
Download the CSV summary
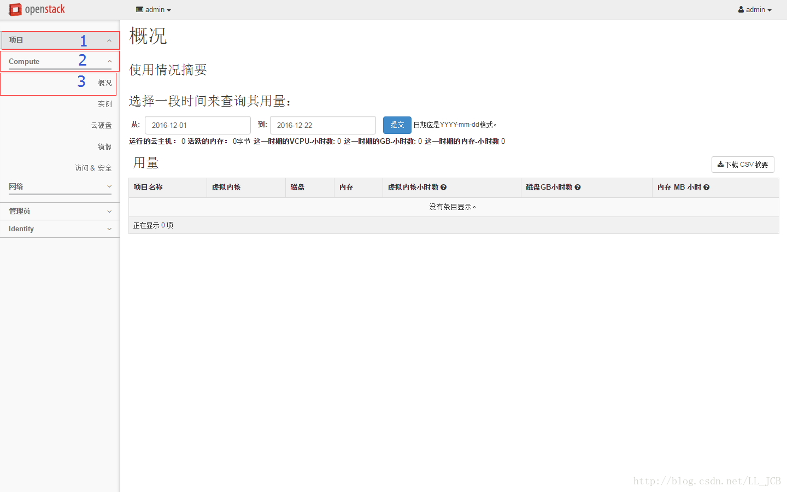743,165
